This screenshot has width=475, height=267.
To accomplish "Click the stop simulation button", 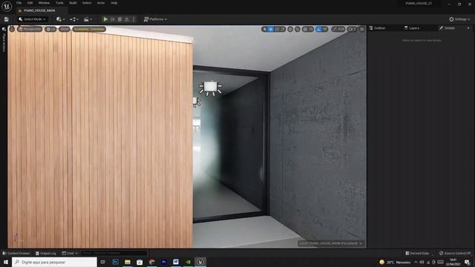I will click(119, 19).
